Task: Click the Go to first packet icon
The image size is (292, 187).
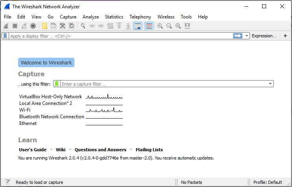Action: [x=119, y=26]
